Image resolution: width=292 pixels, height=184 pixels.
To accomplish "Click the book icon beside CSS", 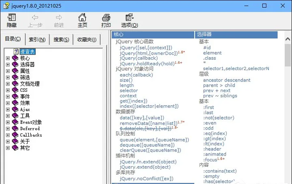I will click(15, 90).
